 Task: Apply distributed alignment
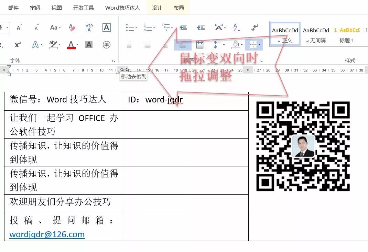[200, 45]
